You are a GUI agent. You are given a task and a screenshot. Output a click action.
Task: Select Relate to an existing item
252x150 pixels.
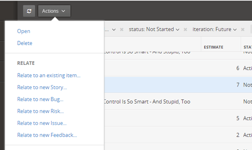point(49,75)
